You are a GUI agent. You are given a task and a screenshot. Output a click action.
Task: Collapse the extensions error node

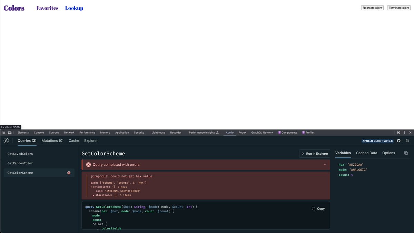(x=91, y=187)
